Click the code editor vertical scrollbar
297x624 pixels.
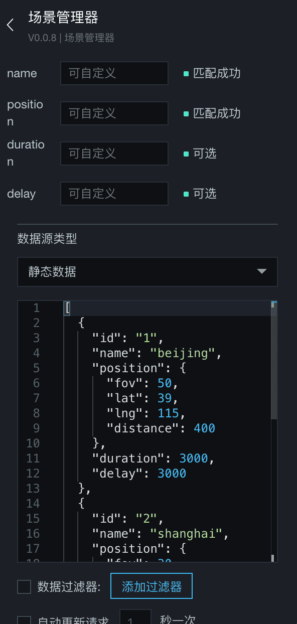pos(274,431)
